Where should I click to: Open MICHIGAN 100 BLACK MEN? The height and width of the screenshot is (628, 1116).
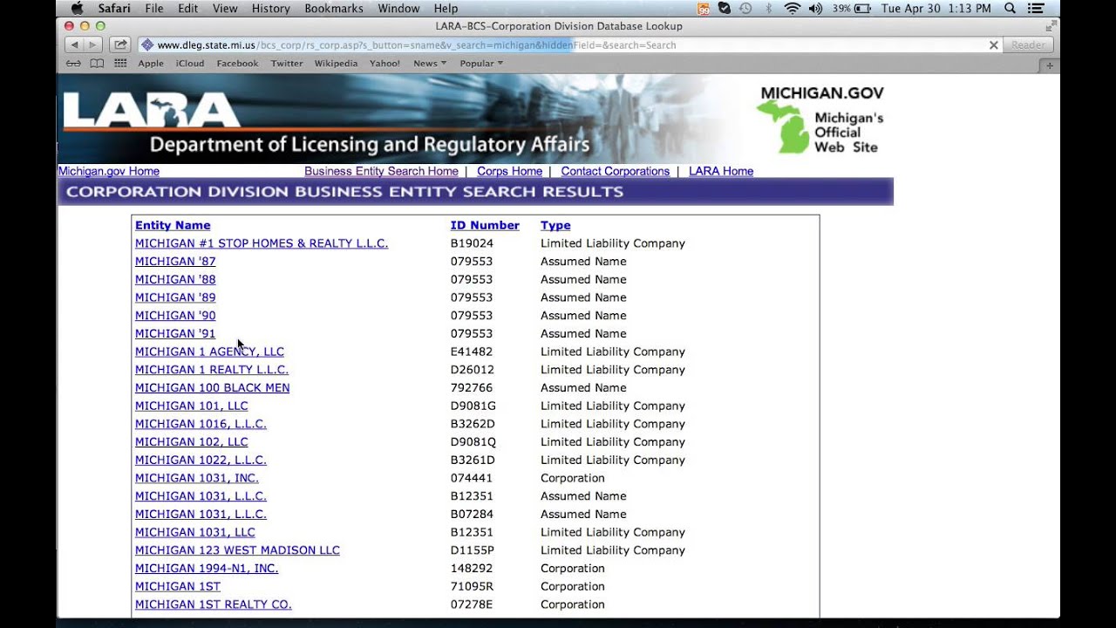point(212,388)
